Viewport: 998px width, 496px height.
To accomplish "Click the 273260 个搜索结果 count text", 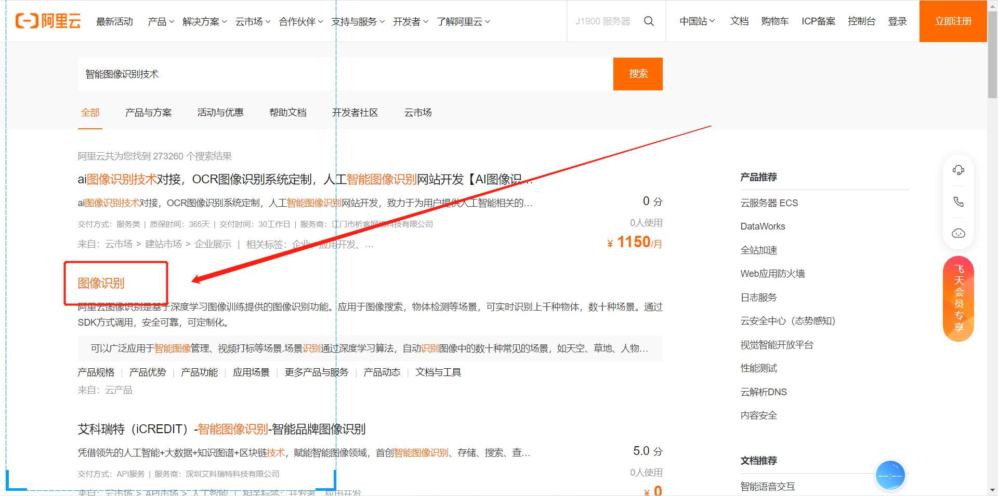I will [x=192, y=156].
